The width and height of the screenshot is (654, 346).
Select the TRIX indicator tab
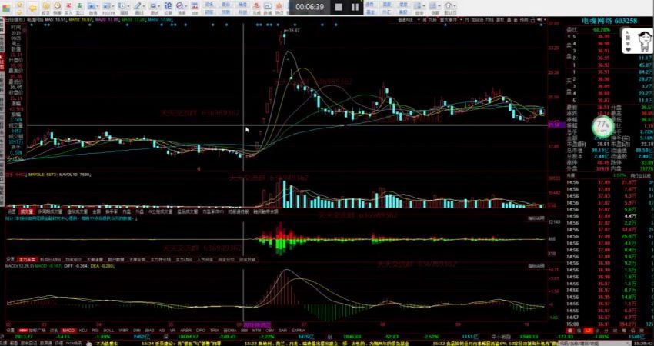[214, 330]
